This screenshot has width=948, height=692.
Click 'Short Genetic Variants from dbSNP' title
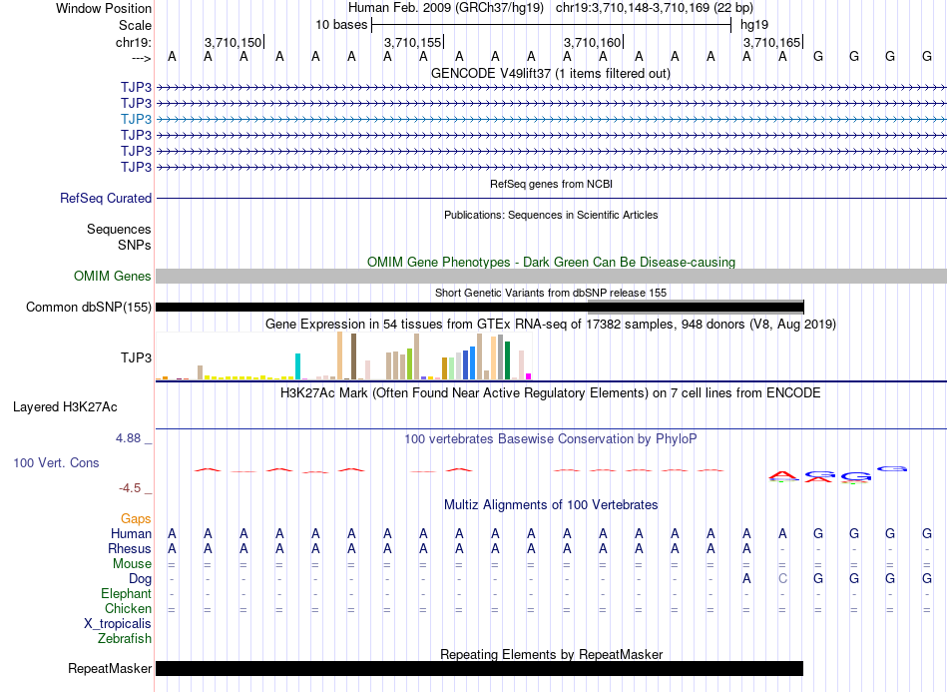coord(551,293)
